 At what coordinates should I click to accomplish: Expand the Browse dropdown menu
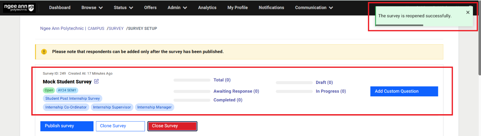click(92, 8)
